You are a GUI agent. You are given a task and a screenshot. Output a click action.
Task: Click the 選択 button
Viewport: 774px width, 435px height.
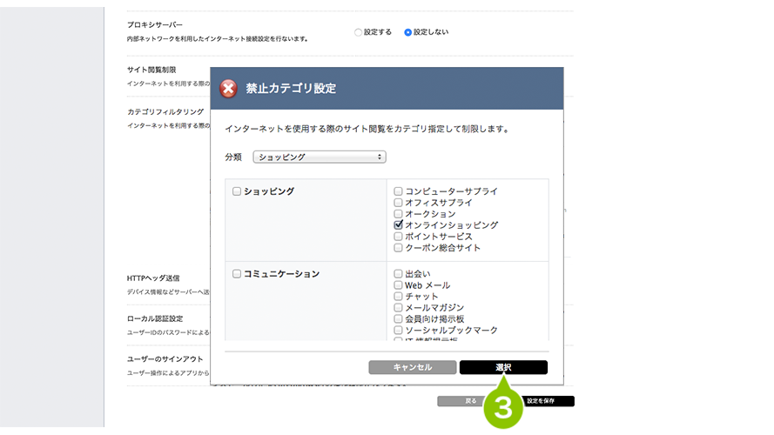coord(503,367)
